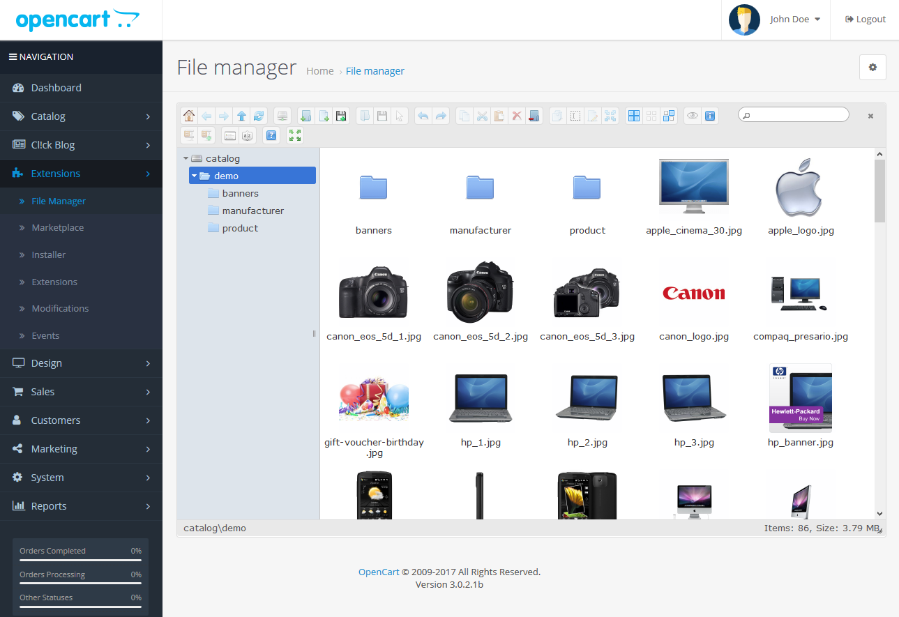Upload files using the floppy disk icon
899x617 pixels.
[341, 116]
